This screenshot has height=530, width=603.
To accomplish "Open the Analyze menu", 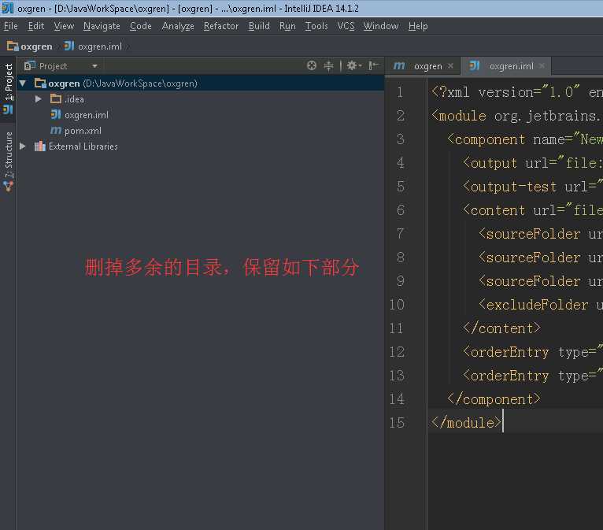I will click(178, 26).
